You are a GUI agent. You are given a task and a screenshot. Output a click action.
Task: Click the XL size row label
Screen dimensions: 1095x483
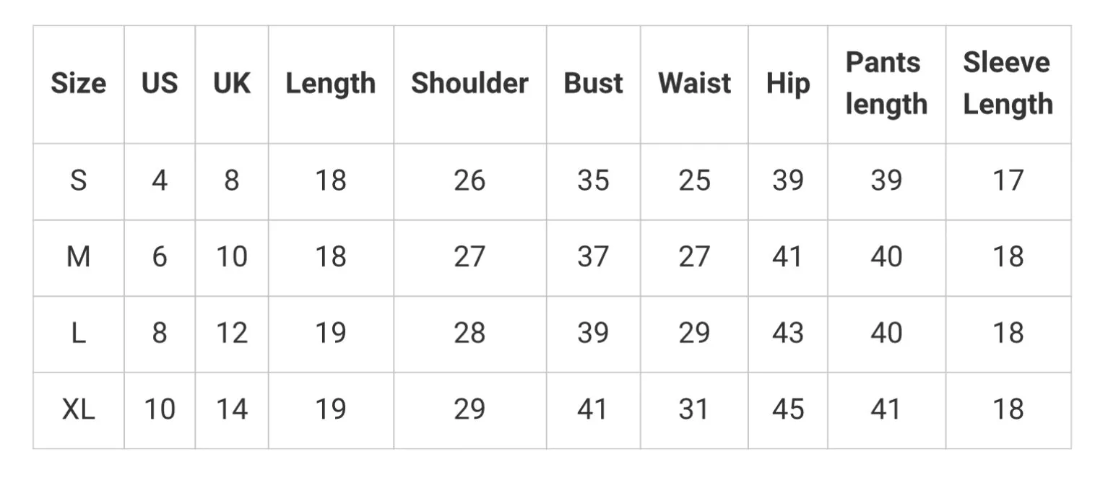[x=78, y=410]
